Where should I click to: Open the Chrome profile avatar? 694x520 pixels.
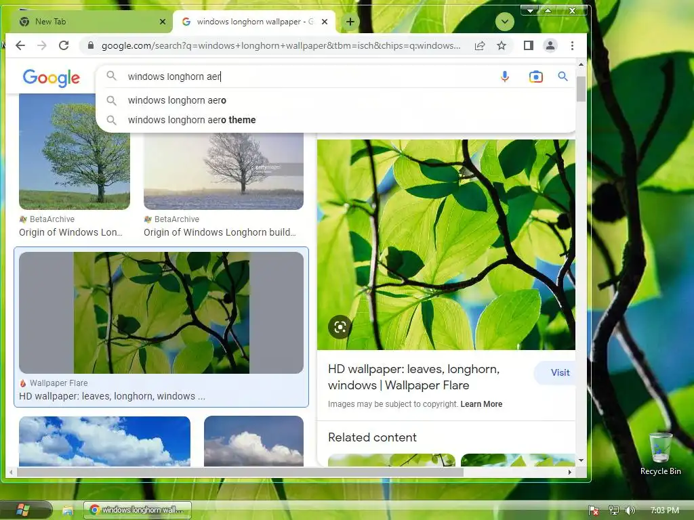(550, 45)
